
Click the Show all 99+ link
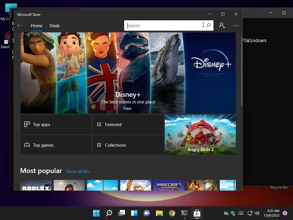point(78,172)
